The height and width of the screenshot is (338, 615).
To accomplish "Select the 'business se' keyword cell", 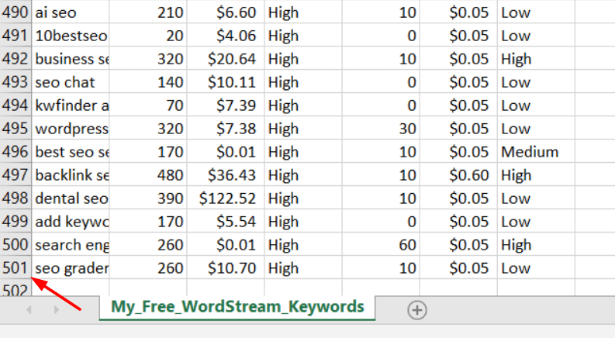I will click(71, 59).
